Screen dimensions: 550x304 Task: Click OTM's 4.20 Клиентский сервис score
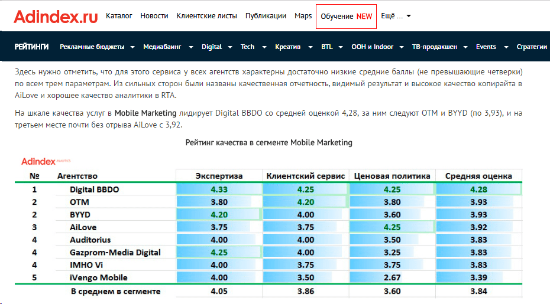[x=306, y=202]
